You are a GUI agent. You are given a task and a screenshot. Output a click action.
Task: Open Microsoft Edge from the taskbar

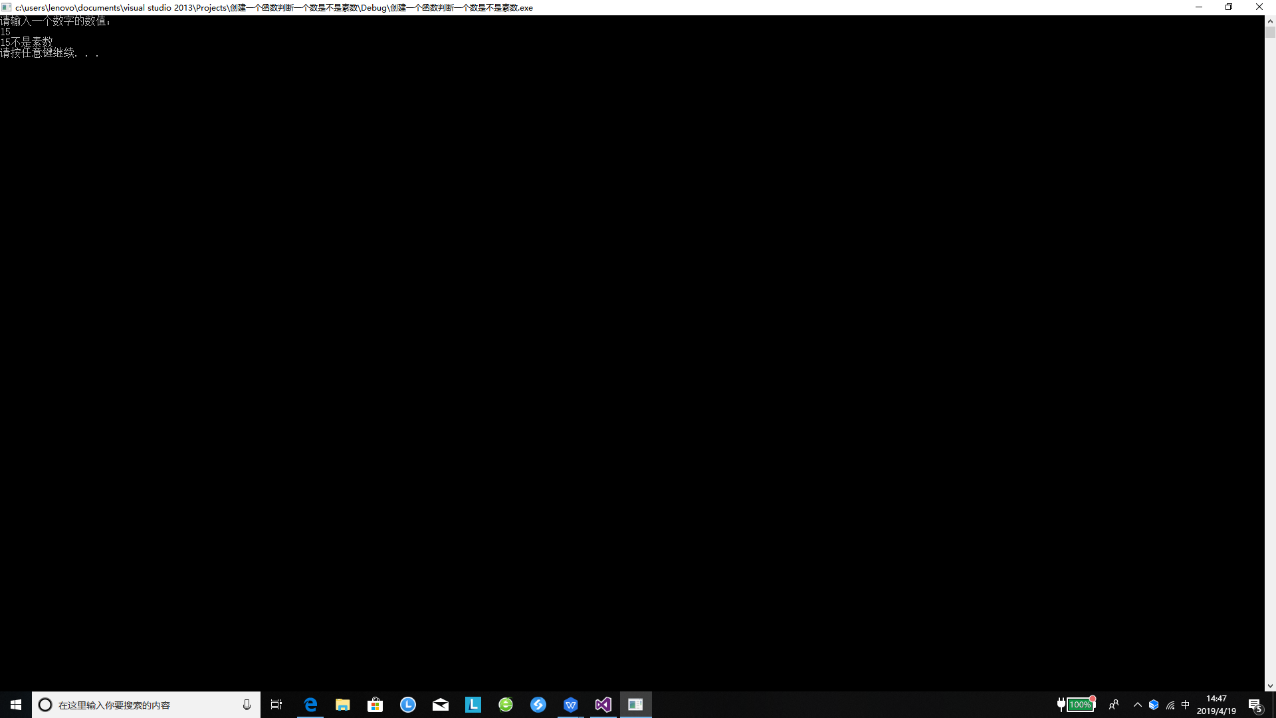pos(310,705)
